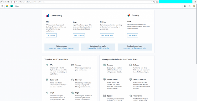Click the Spaces grid icon
The image size is (197, 101).
(x=104, y=96)
